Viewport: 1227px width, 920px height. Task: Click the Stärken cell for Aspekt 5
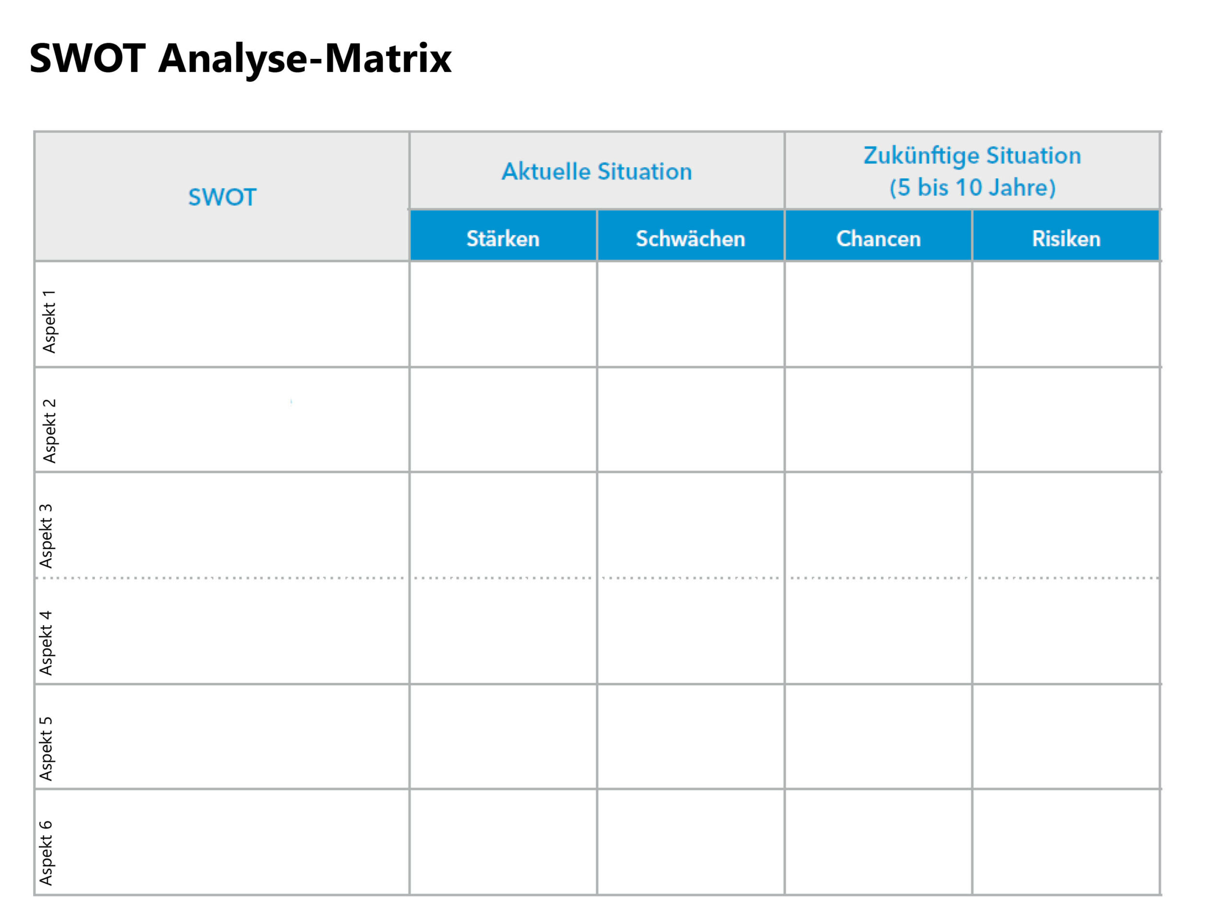coord(503,736)
